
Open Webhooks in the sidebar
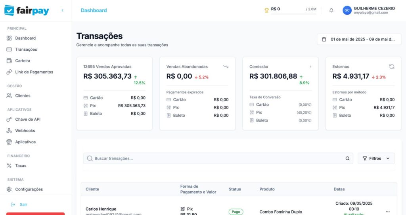(x=25, y=131)
